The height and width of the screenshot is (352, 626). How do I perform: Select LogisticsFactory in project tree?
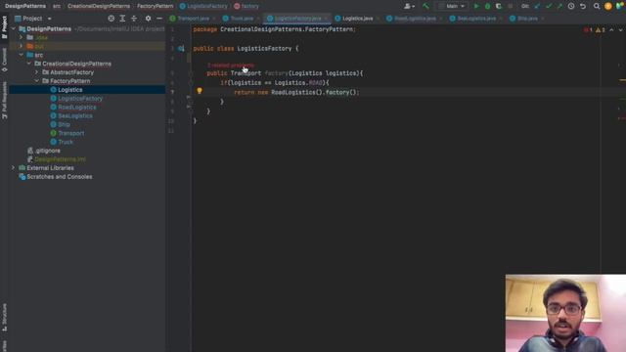point(80,99)
